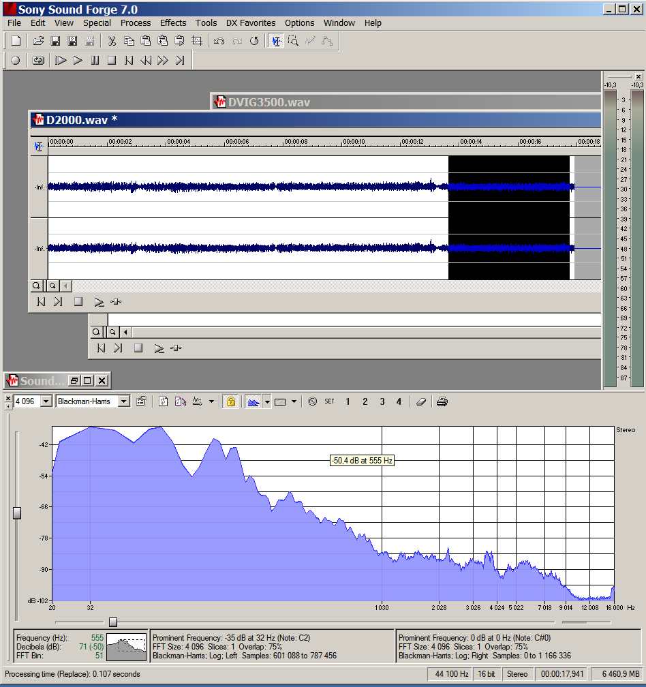
Task: Select snapshot 4 in spectrum toolbar
Action: (x=399, y=401)
